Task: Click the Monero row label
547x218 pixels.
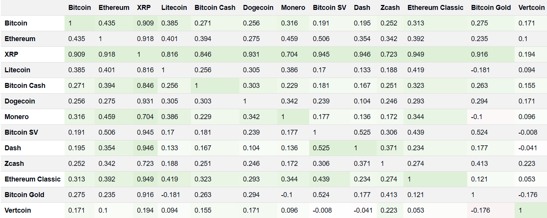Action: coord(16,117)
